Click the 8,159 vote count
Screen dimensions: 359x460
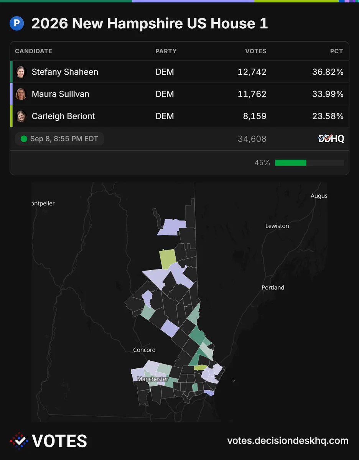(x=255, y=116)
